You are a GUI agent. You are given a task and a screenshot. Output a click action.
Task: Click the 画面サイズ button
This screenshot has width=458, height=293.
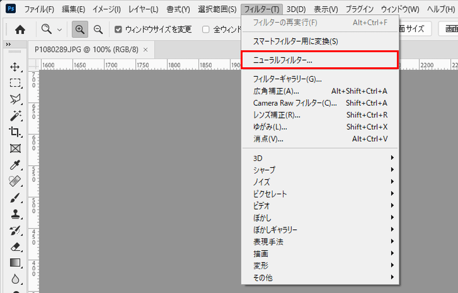[415, 29]
